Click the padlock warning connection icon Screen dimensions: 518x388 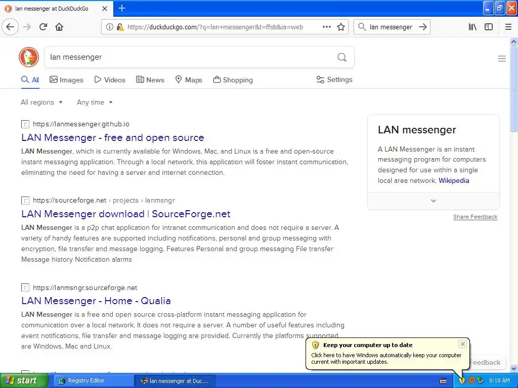[x=120, y=27]
